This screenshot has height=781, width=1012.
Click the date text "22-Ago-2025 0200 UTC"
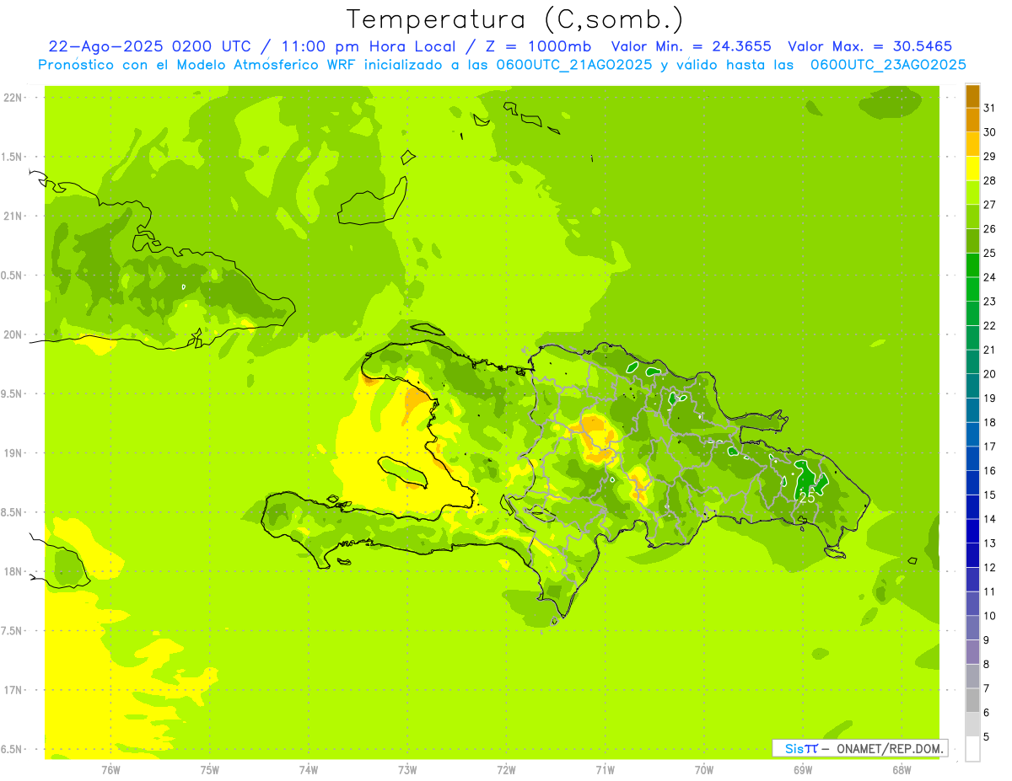(149, 46)
